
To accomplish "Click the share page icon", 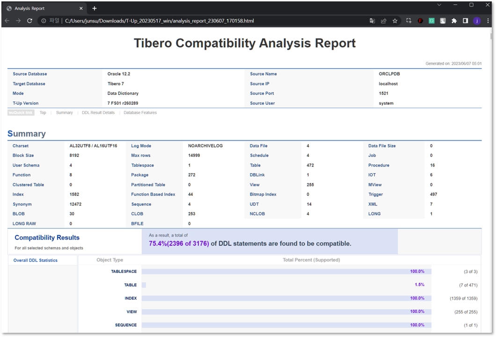I will [384, 21].
